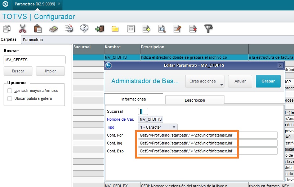Enable Ubicar palabra entera checkbox
The height and width of the screenshot is (187, 294).
click(x=10, y=98)
